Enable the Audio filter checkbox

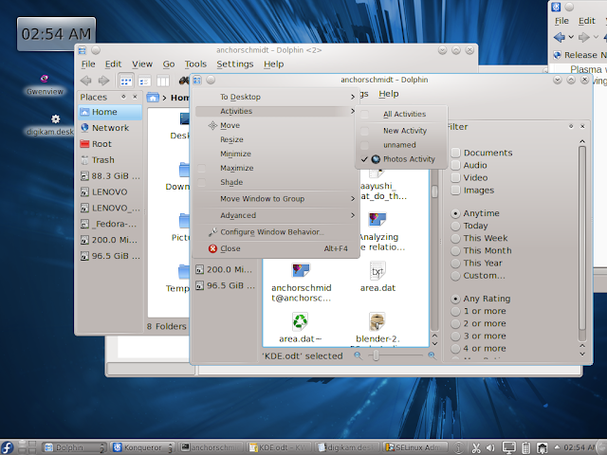(x=455, y=165)
